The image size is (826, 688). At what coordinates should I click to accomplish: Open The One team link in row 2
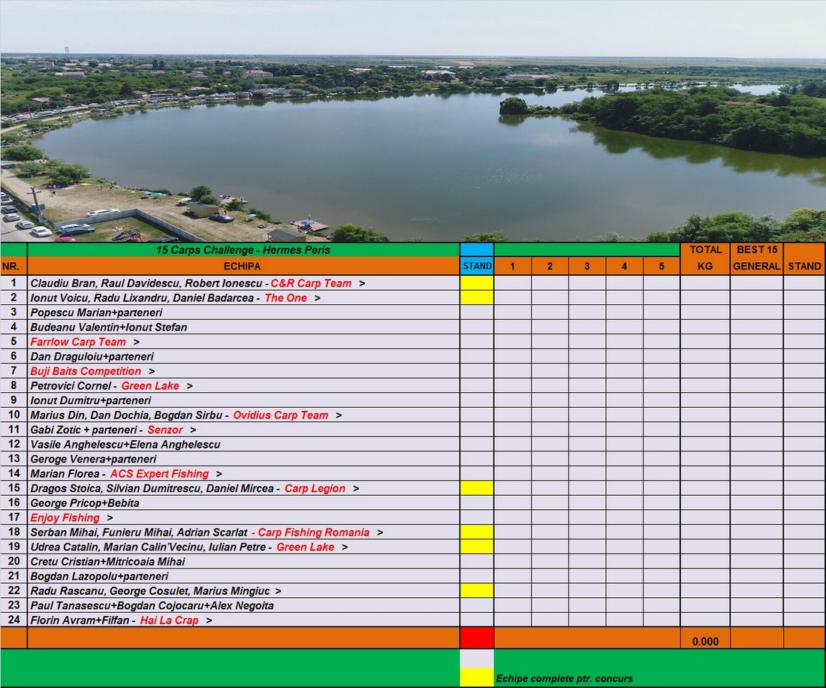point(285,298)
